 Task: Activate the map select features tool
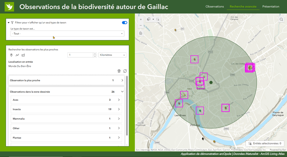pos(149,19)
